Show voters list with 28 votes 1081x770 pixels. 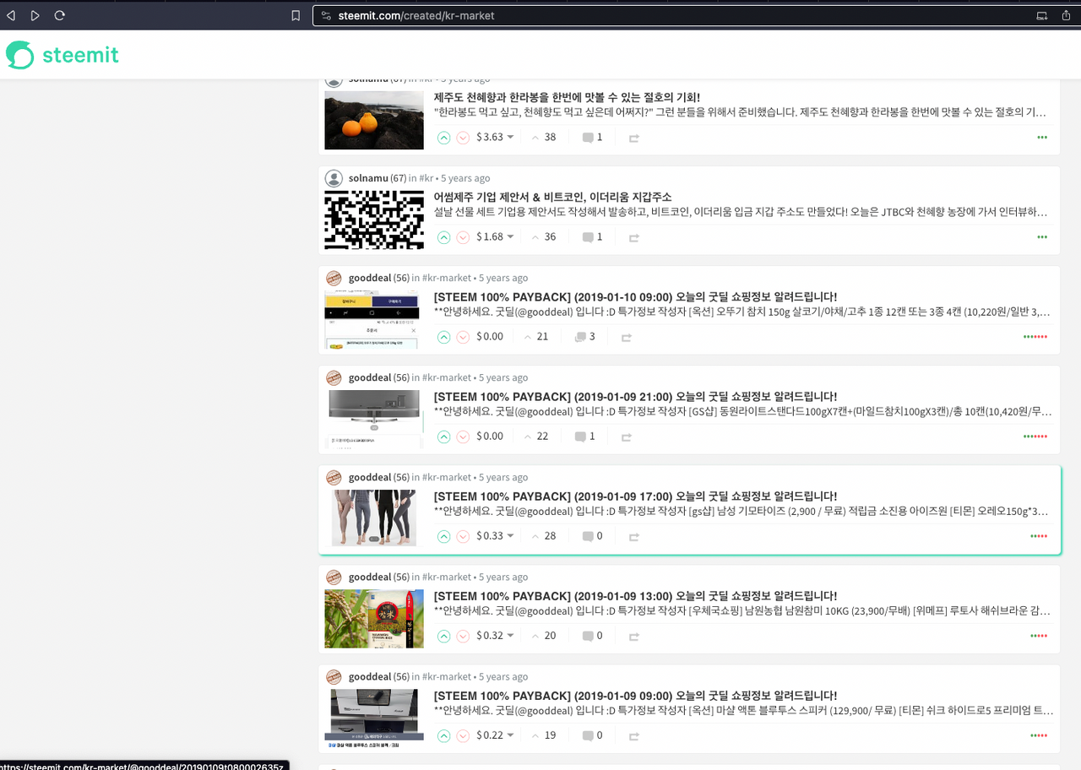tap(544, 535)
